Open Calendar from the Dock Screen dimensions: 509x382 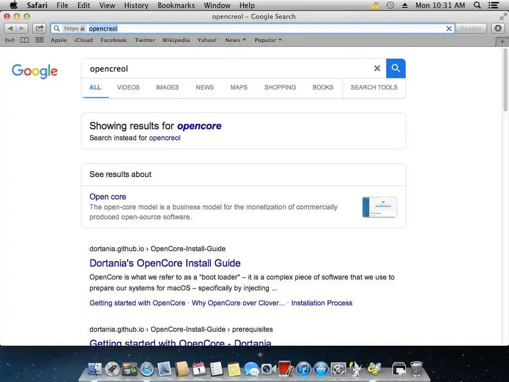pos(199,370)
